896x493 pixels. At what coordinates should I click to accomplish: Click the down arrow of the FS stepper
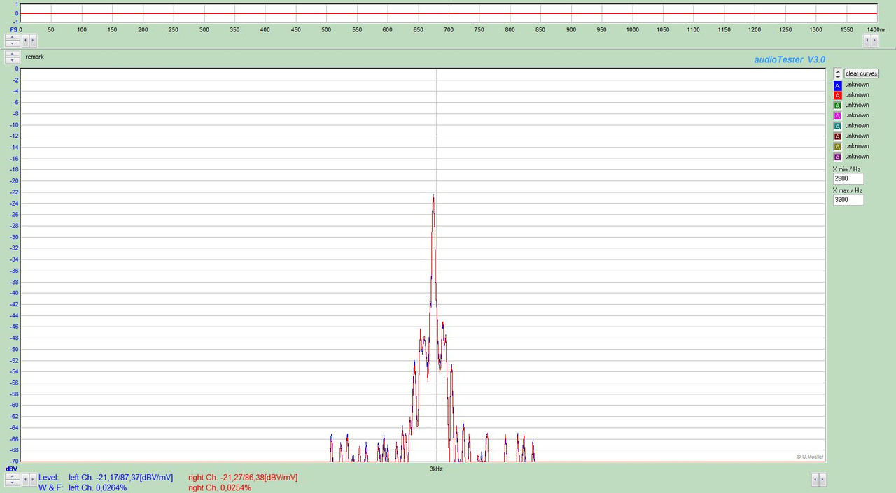[12, 43]
